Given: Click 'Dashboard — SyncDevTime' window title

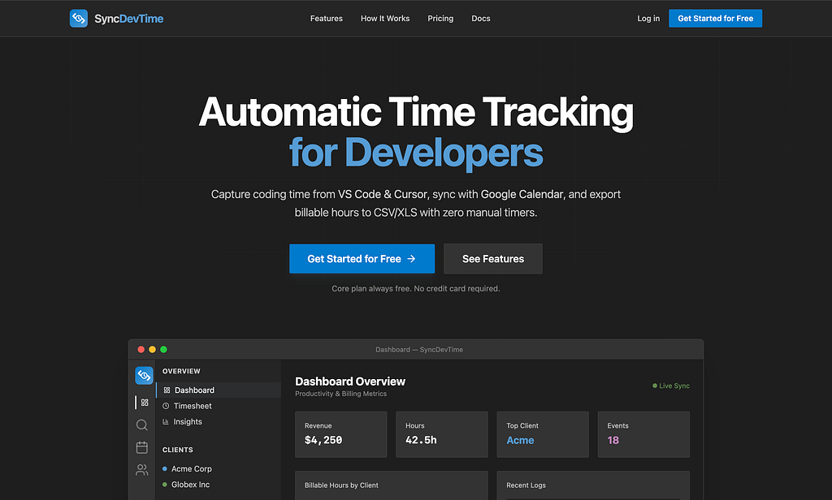Looking at the screenshot, I should tap(419, 350).
